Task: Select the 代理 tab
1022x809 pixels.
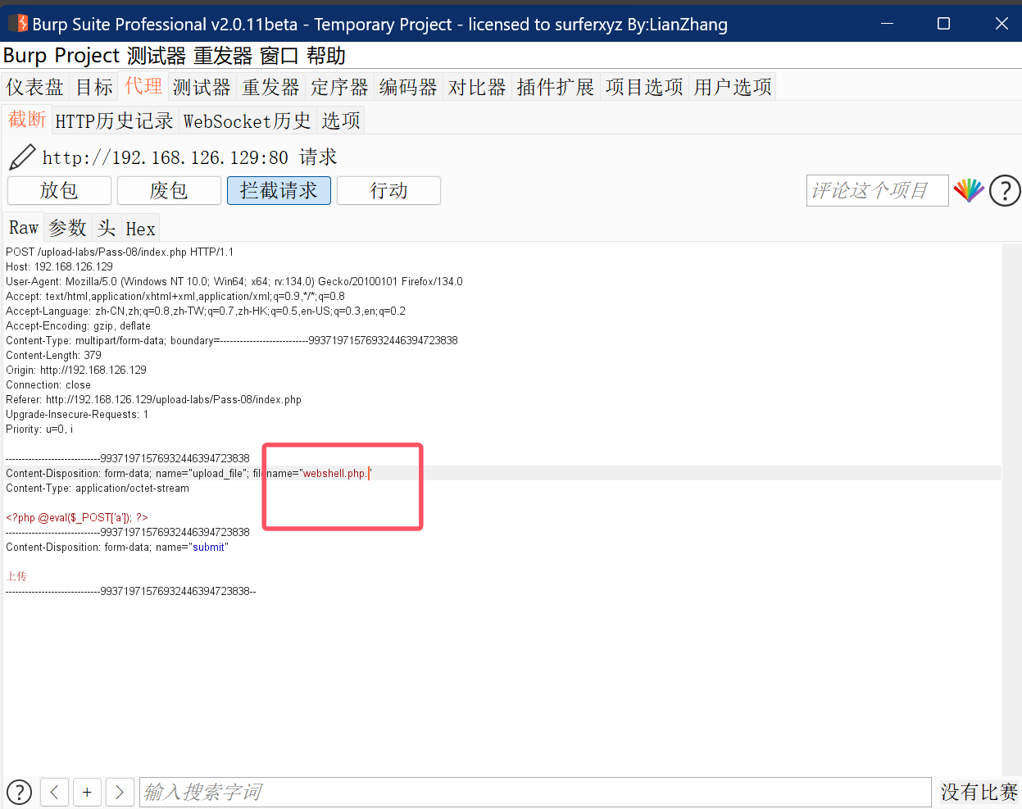Action: pos(143,85)
